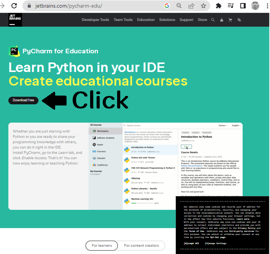
Task: Click the AMazing course row
Action: (150, 181)
